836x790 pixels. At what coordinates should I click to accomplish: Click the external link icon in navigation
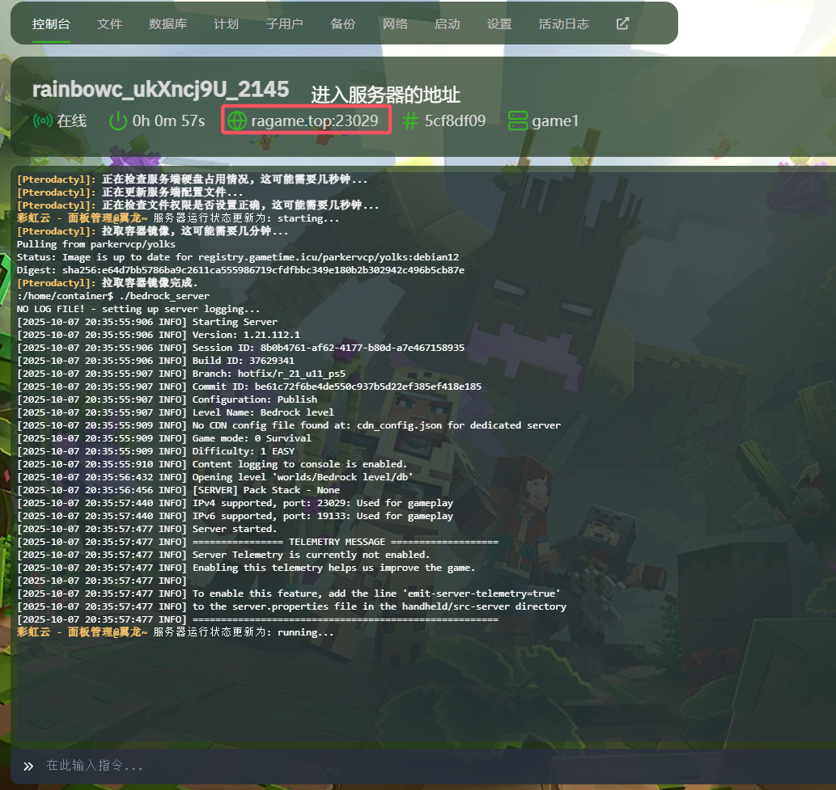click(x=622, y=23)
